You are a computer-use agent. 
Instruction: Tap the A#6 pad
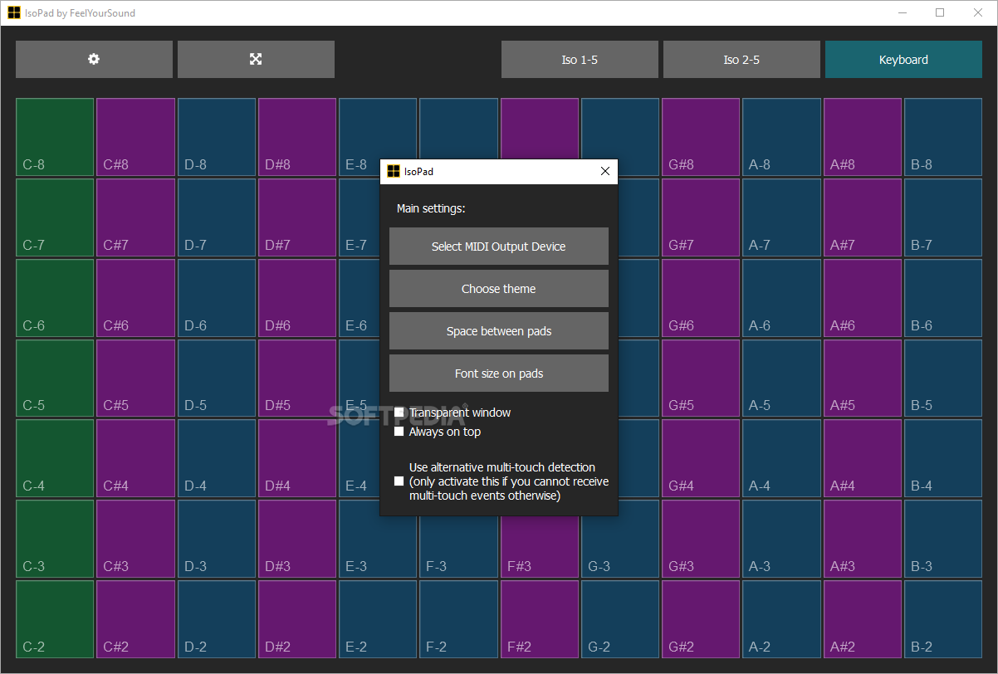863,298
